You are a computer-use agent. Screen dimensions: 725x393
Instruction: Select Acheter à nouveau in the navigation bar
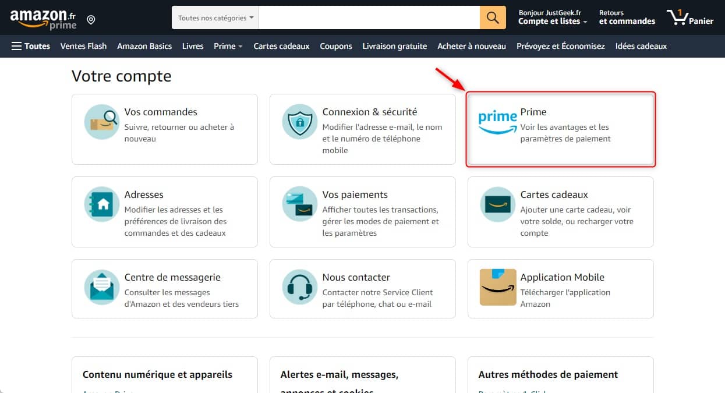coord(472,46)
